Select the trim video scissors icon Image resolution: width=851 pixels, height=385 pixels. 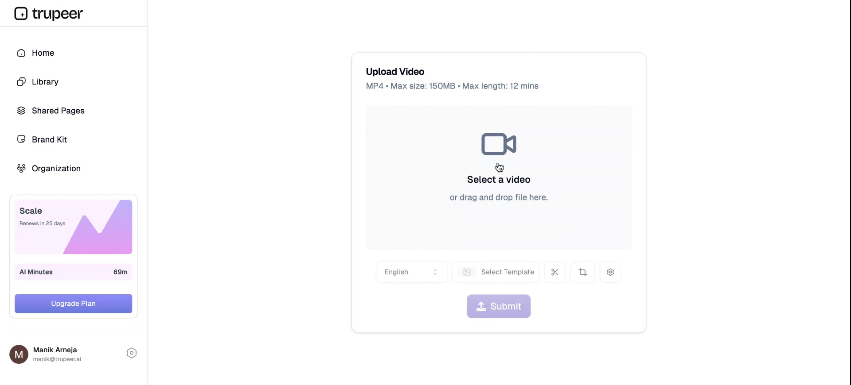click(554, 272)
